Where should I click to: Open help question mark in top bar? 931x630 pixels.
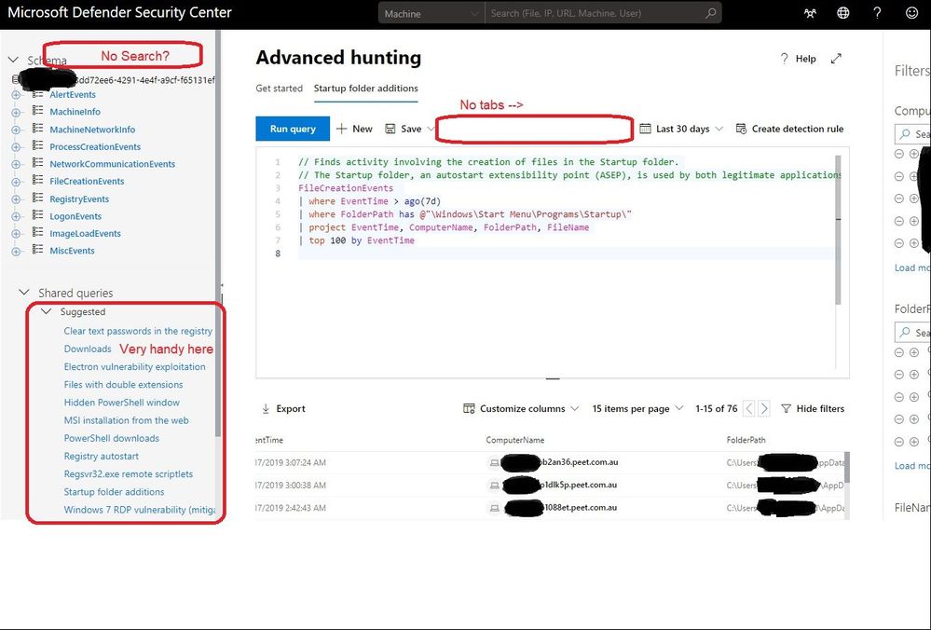878,13
